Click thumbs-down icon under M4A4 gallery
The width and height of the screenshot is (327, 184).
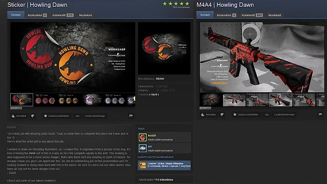[x=222, y=115]
